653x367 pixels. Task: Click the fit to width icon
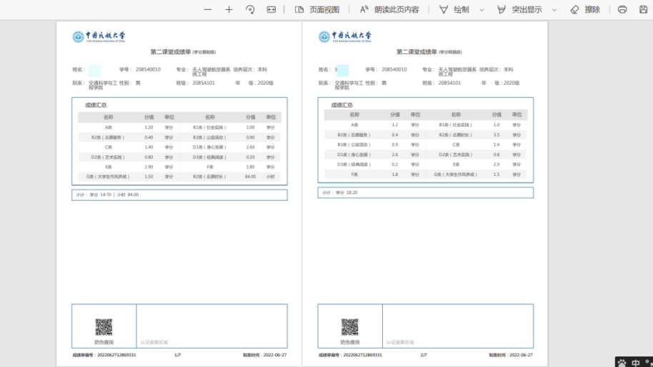(271, 9)
